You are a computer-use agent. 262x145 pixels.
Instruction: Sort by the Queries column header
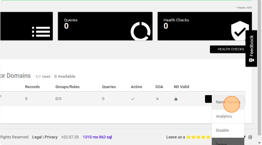coord(109,87)
